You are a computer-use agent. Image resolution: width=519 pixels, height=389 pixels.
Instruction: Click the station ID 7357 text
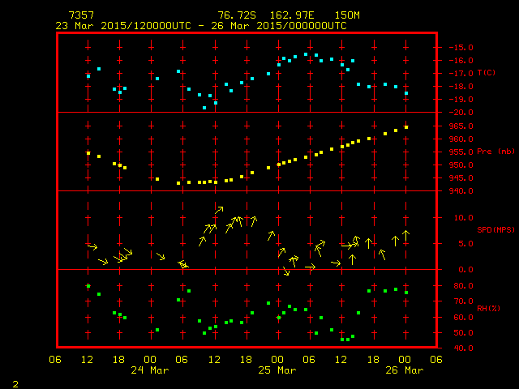click(81, 15)
